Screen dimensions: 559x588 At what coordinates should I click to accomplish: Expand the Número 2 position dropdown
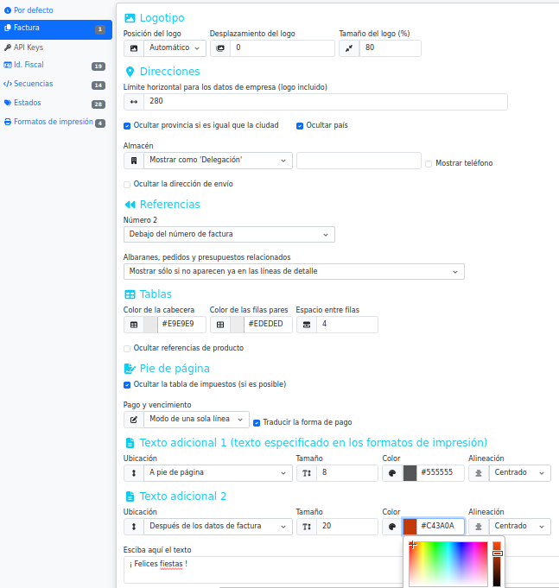pos(229,234)
